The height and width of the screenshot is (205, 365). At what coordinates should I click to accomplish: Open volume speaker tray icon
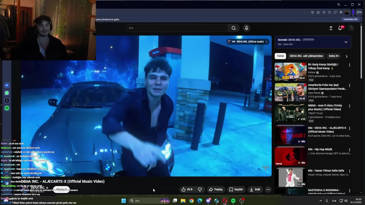point(346,201)
